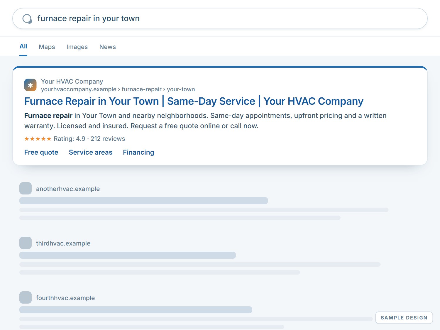Viewport: 440px width, 330px height.
Task: Click the fourthhvac.example favicon placeholder
Action: point(26,297)
